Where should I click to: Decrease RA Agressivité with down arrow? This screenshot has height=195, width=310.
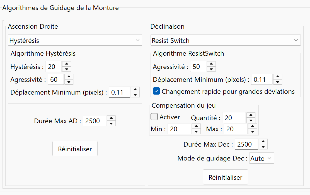point(69,82)
